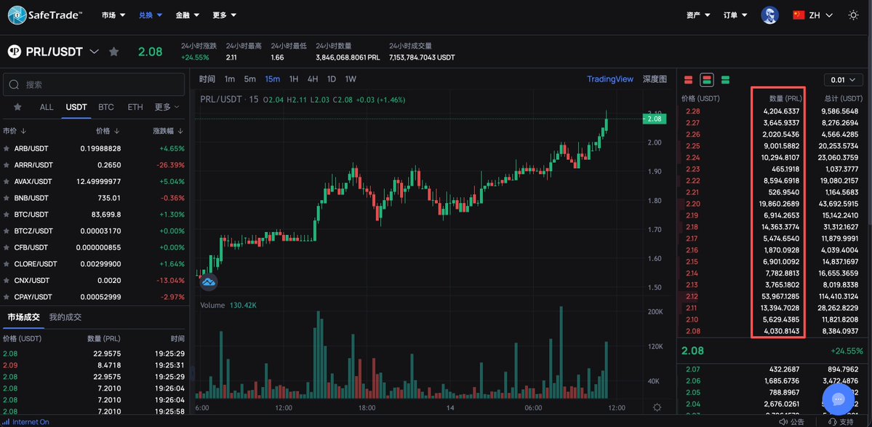Viewport: 872px width, 427px height.
Task: Click the TradingView cloud logo on chart
Action: point(209,282)
